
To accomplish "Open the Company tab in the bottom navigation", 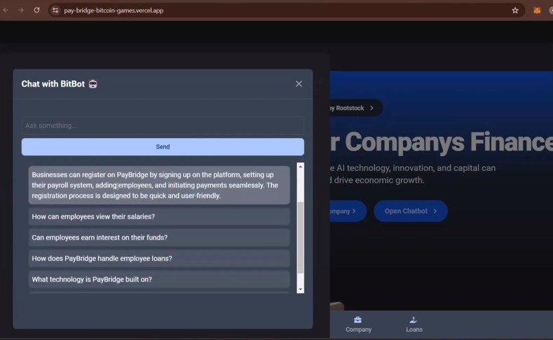I will pyautogui.click(x=358, y=324).
